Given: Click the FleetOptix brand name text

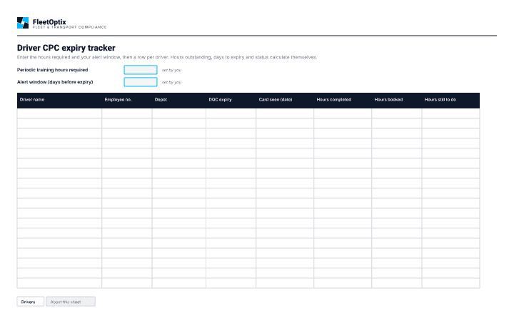Looking at the screenshot, I should pyautogui.click(x=49, y=21).
